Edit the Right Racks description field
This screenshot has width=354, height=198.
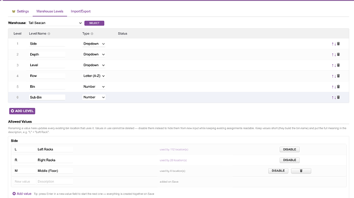54,160
